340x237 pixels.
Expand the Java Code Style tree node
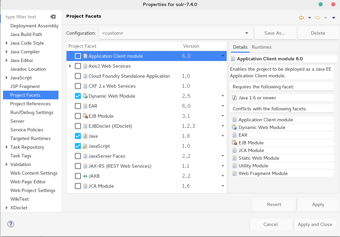coord(6,43)
